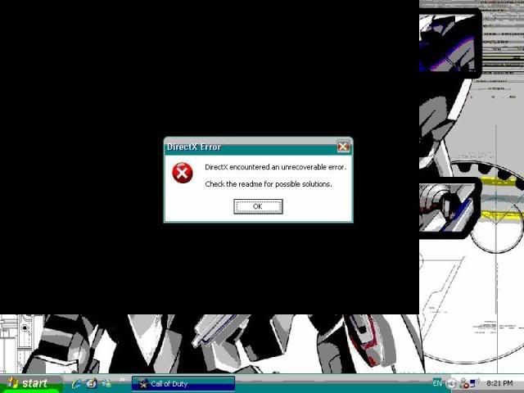Expand the Quick Launch overflow chevron
This screenshot has width=524, height=393.
pos(122,380)
